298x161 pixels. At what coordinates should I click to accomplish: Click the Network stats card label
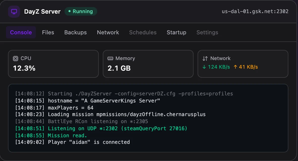tap(220, 59)
